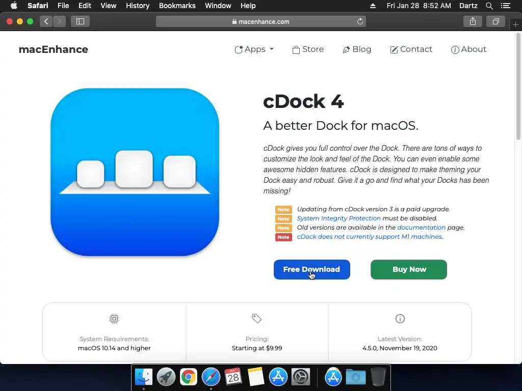This screenshot has height=391, width=522.
Task: Open the Safari menu
Action: [x=38, y=6]
